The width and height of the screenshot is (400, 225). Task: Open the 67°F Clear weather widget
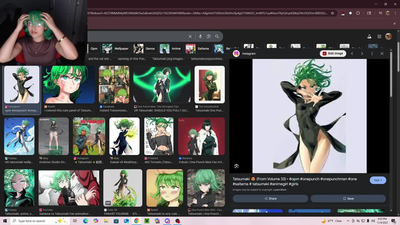click(332, 221)
